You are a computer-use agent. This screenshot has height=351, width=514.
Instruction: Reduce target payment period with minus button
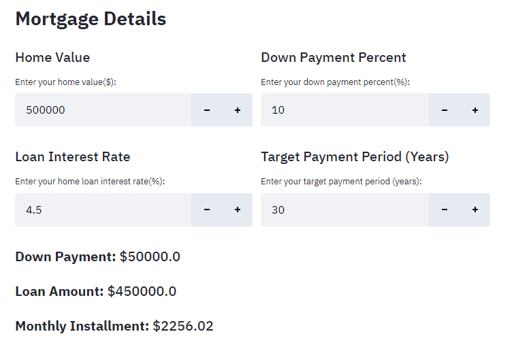point(445,210)
